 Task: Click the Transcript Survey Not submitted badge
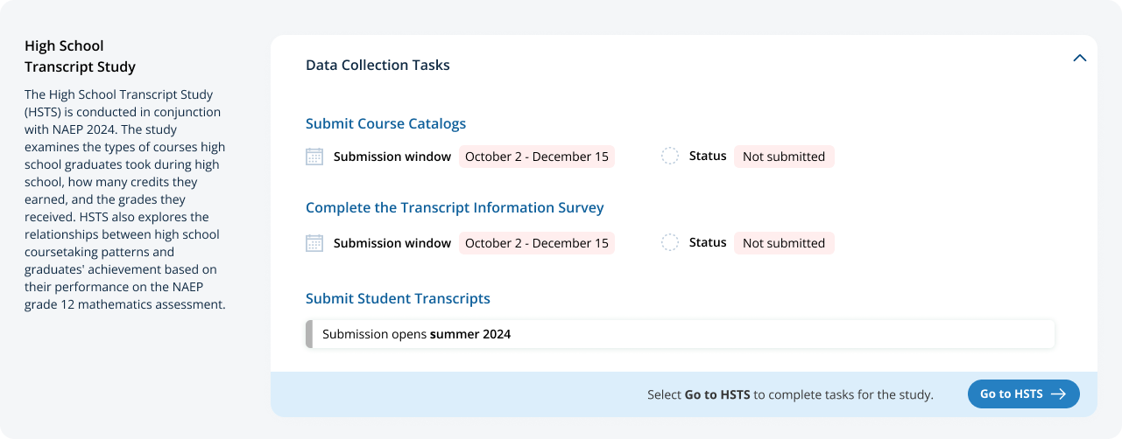pos(784,243)
